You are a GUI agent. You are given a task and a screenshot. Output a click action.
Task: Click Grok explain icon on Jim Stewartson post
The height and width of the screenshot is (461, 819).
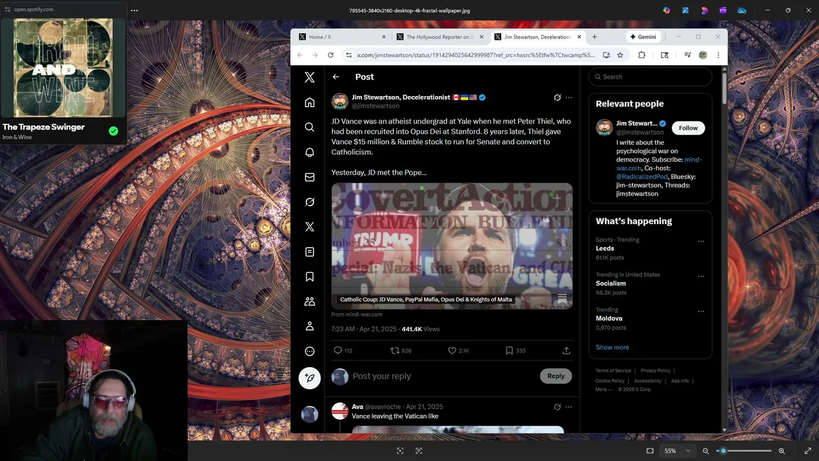pos(557,97)
